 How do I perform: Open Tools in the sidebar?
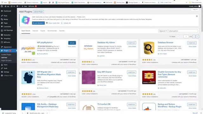pyautogui.click(x=5, y=68)
